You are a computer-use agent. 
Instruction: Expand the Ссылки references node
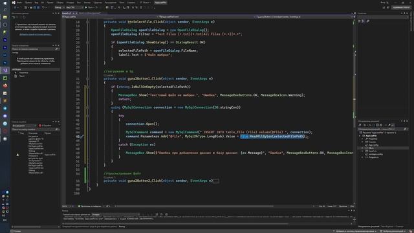[x=362, y=142]
